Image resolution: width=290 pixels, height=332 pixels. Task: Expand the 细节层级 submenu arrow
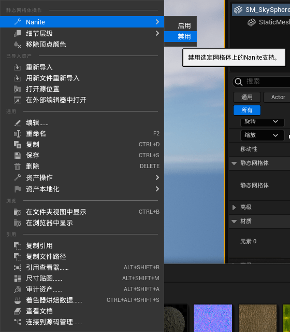tap(157, 33)
